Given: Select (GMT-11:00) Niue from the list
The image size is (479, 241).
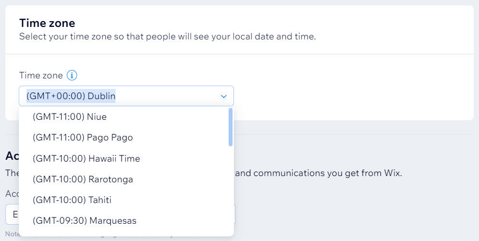Looking at the screenshot, I should (x=124, y=116).
